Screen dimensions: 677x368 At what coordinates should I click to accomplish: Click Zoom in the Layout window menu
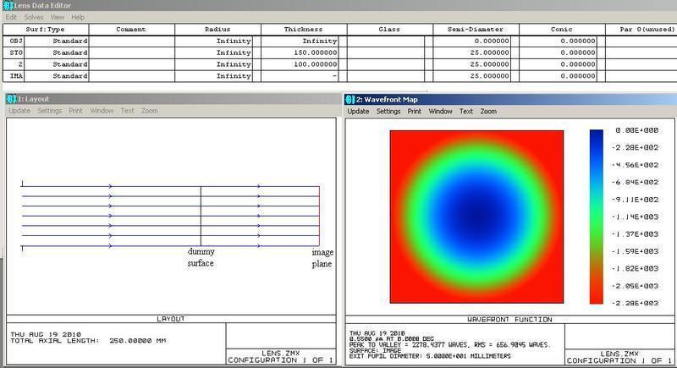coord(149,111)
